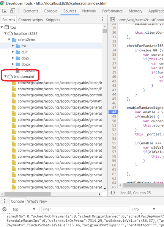
Task: Click scroll-down arrow of navigator scrollbar
Action: pyautogui.click(x=105, y=189)
